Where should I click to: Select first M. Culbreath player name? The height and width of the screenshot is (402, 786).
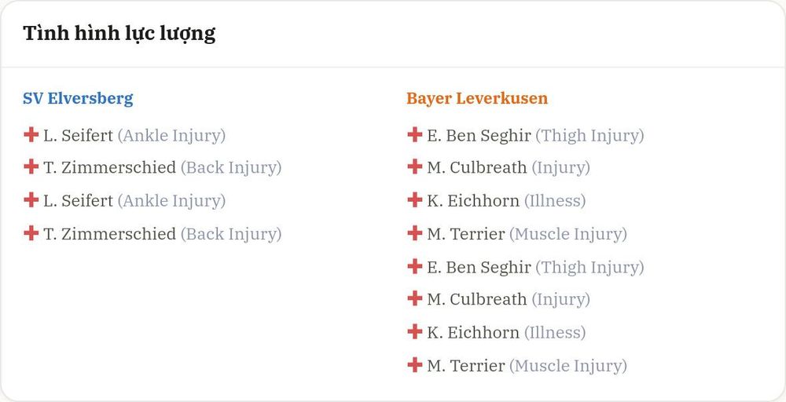(x=477, y=167)
